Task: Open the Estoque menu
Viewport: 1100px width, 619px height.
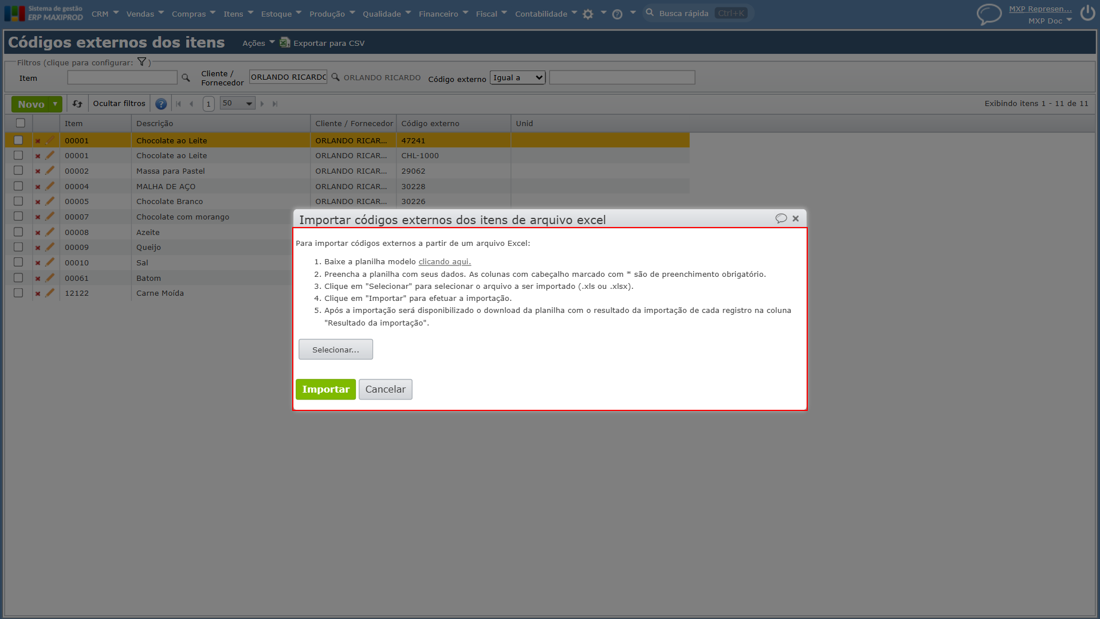Action: 281,14
